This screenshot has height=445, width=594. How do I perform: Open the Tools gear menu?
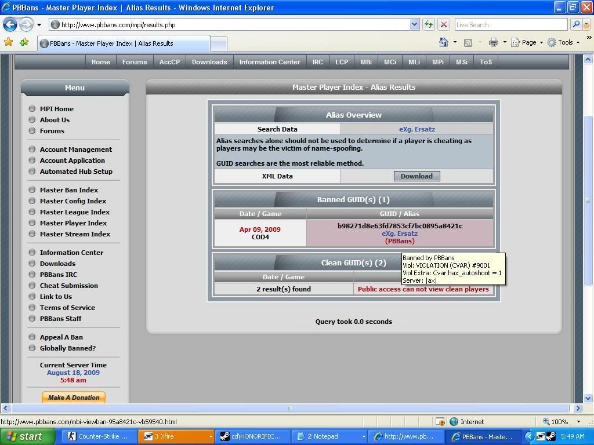tap(563, 42)
